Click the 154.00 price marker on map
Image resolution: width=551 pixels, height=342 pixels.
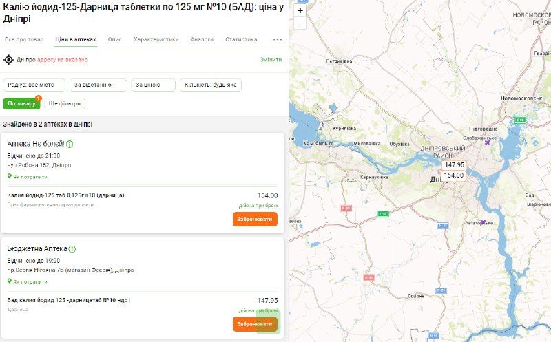(454, 175)
